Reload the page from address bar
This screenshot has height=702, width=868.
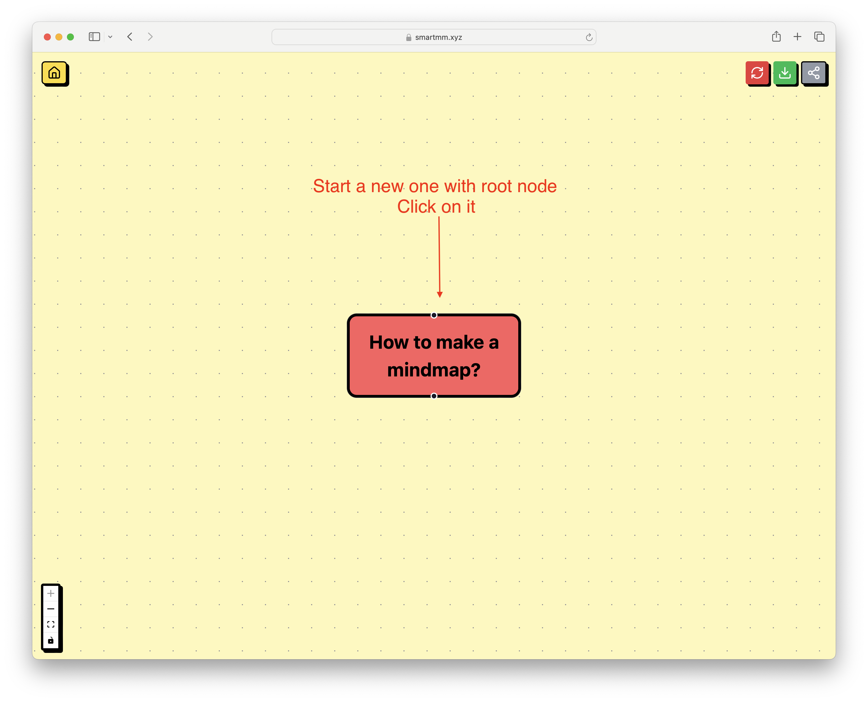pyautogui.click(x=589, y=37)
